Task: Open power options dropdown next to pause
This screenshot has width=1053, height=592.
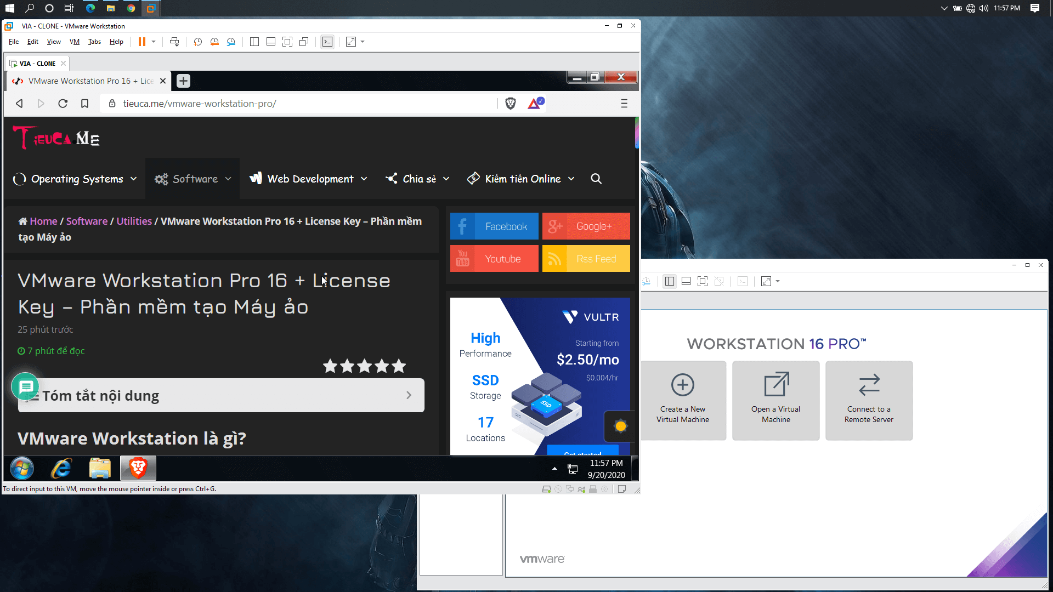Action: pyautogui.click(x=154, y=42)
